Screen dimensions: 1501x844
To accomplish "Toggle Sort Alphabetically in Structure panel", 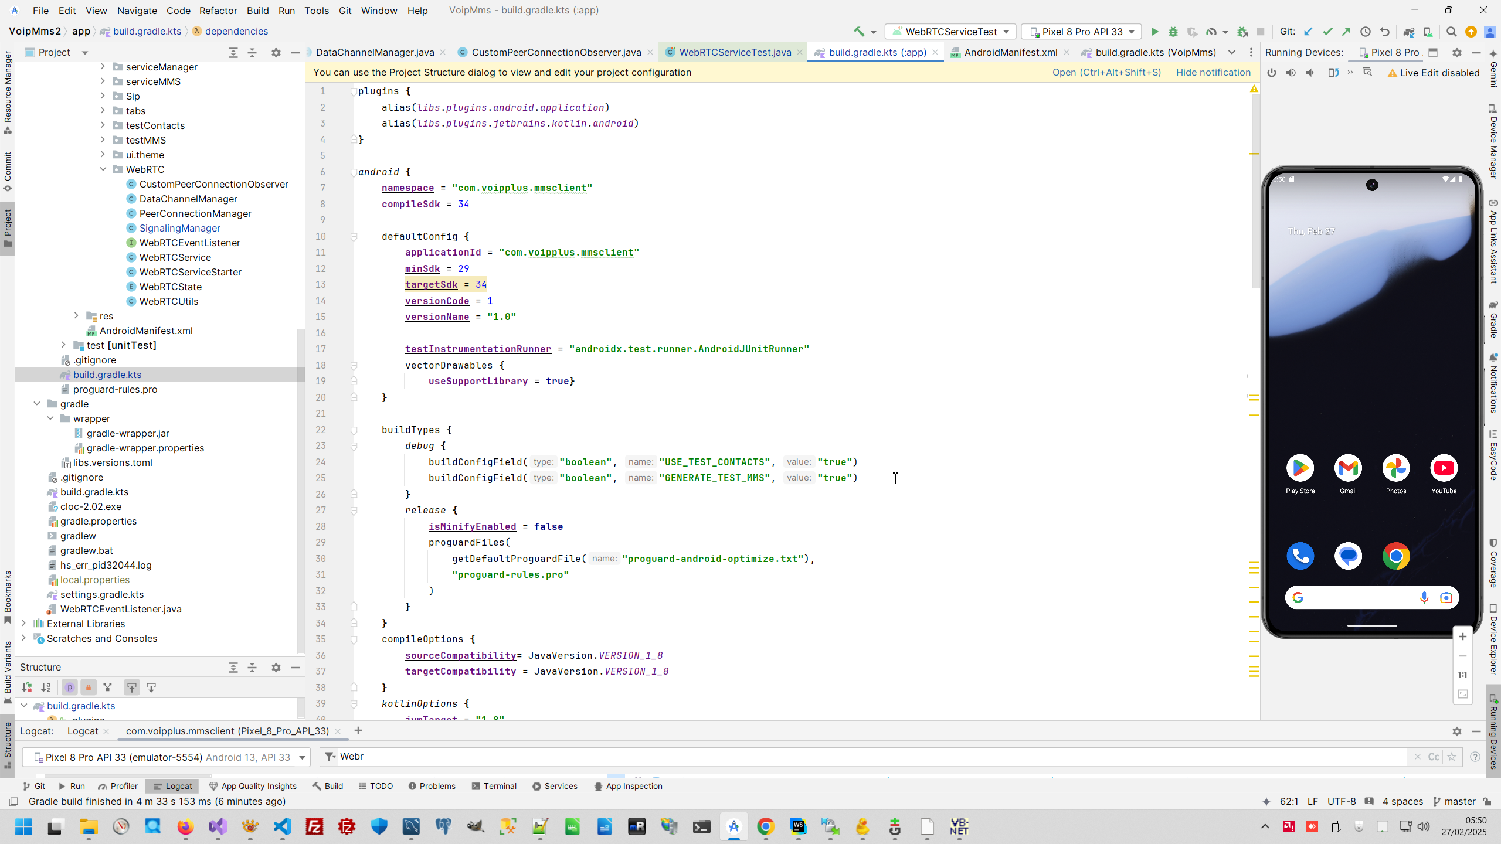I will pyautogui.click(x=46, y=688).
